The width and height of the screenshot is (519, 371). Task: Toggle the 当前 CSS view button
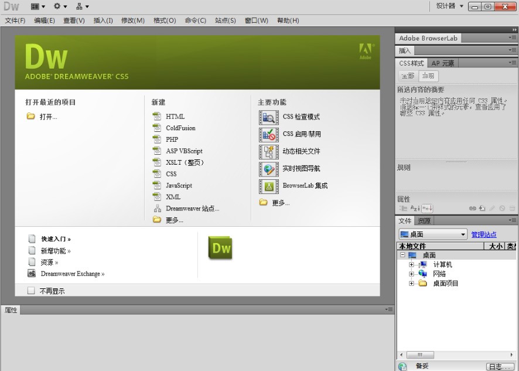click(x=428, y=76)
